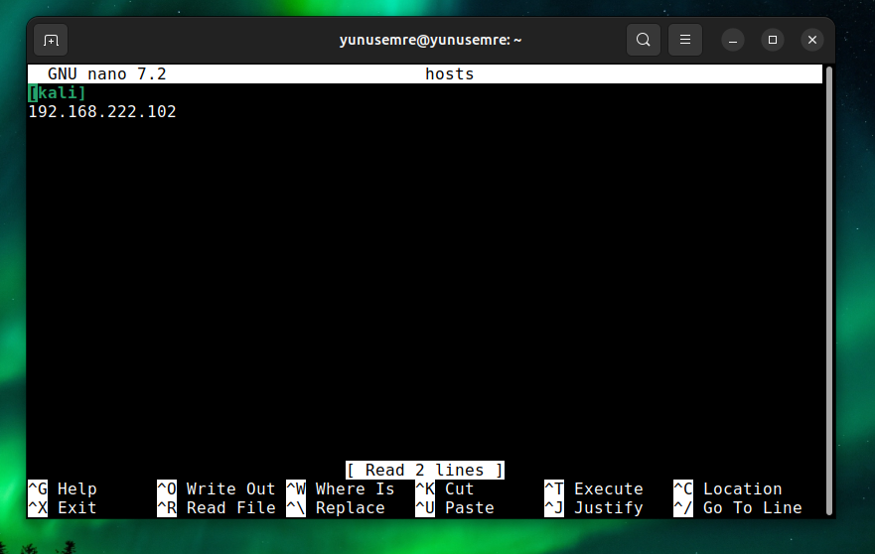
Task: Click the ^R Read File shortcut
Action: (x=216, y=507)
